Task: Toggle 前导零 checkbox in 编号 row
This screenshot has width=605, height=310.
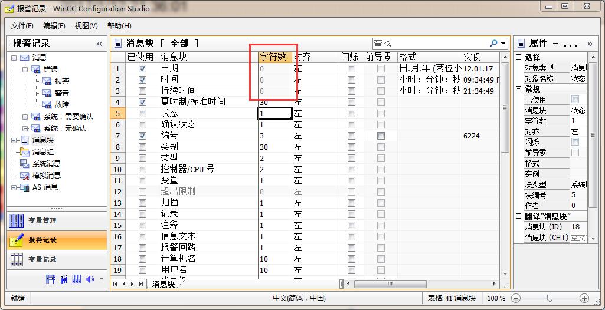Action: coord(381,136)
